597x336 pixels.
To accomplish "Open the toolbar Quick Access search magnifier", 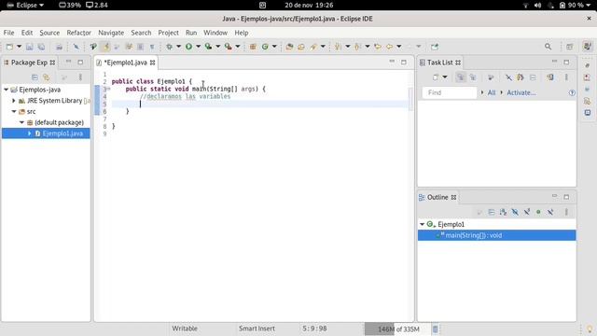I will [548, 47].
